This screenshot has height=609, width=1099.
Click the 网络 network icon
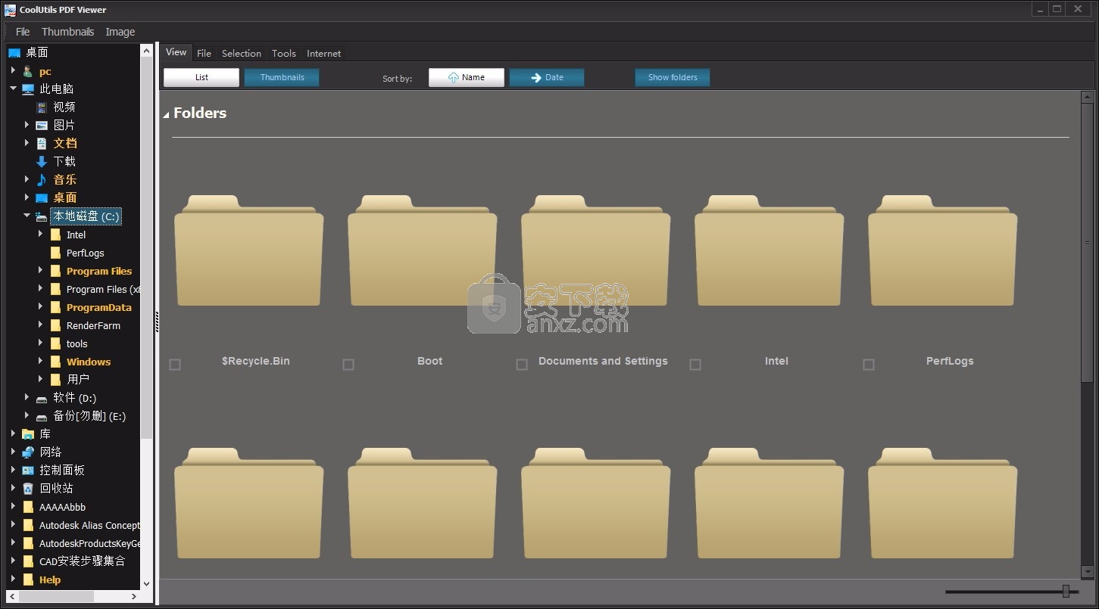click(x=28, y=452)
